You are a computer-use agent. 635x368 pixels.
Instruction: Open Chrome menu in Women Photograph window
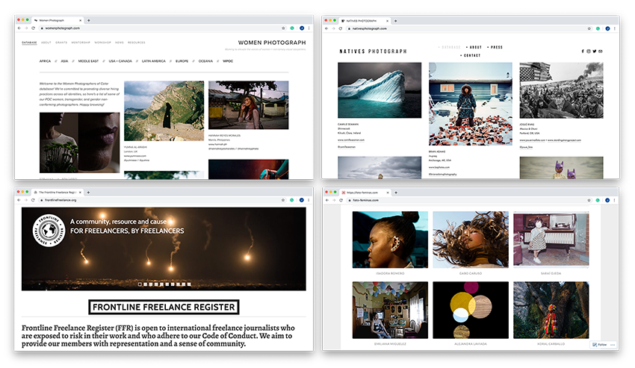click(x=309, y=28)
